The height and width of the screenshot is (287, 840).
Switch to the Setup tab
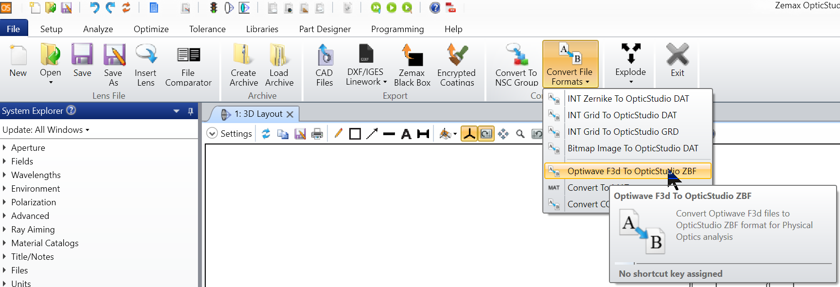point(51,29)
